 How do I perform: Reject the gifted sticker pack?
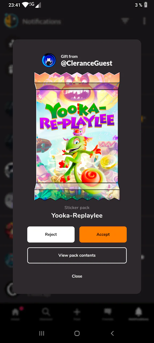click(x=51, y=234)
